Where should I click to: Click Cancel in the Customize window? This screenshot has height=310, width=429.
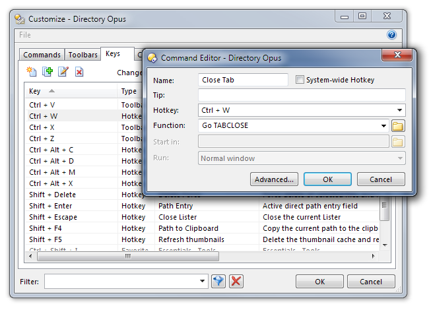coord(371,282)
